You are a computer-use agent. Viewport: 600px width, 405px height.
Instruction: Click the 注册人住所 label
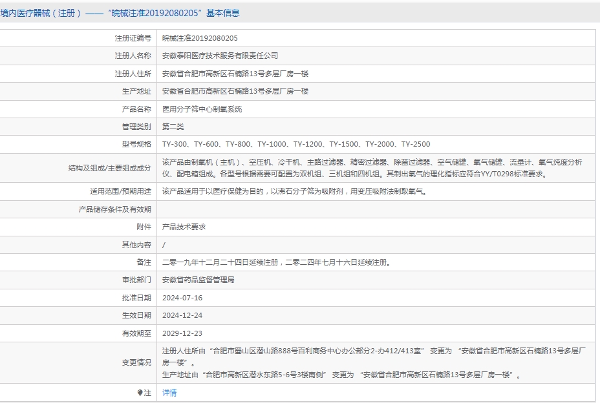click(x=133, y=74)
